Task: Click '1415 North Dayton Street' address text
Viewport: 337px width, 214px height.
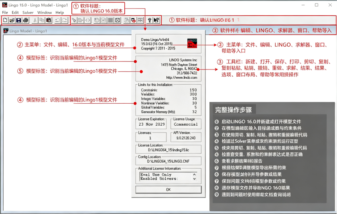Action: (179, 65)
